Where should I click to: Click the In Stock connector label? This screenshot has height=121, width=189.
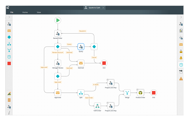tap(96, 85)
